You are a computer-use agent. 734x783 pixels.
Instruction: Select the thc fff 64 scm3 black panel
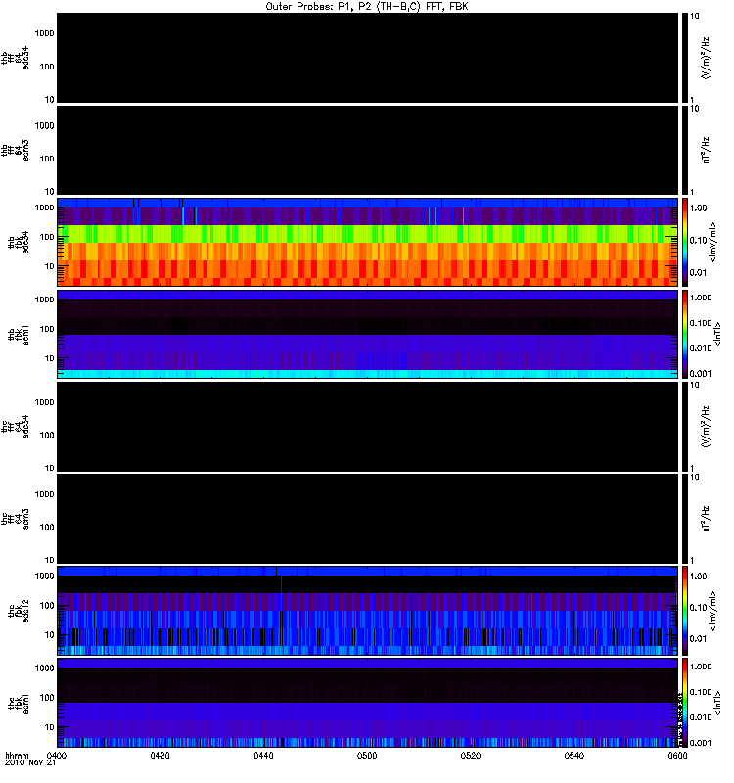[367, 519]
